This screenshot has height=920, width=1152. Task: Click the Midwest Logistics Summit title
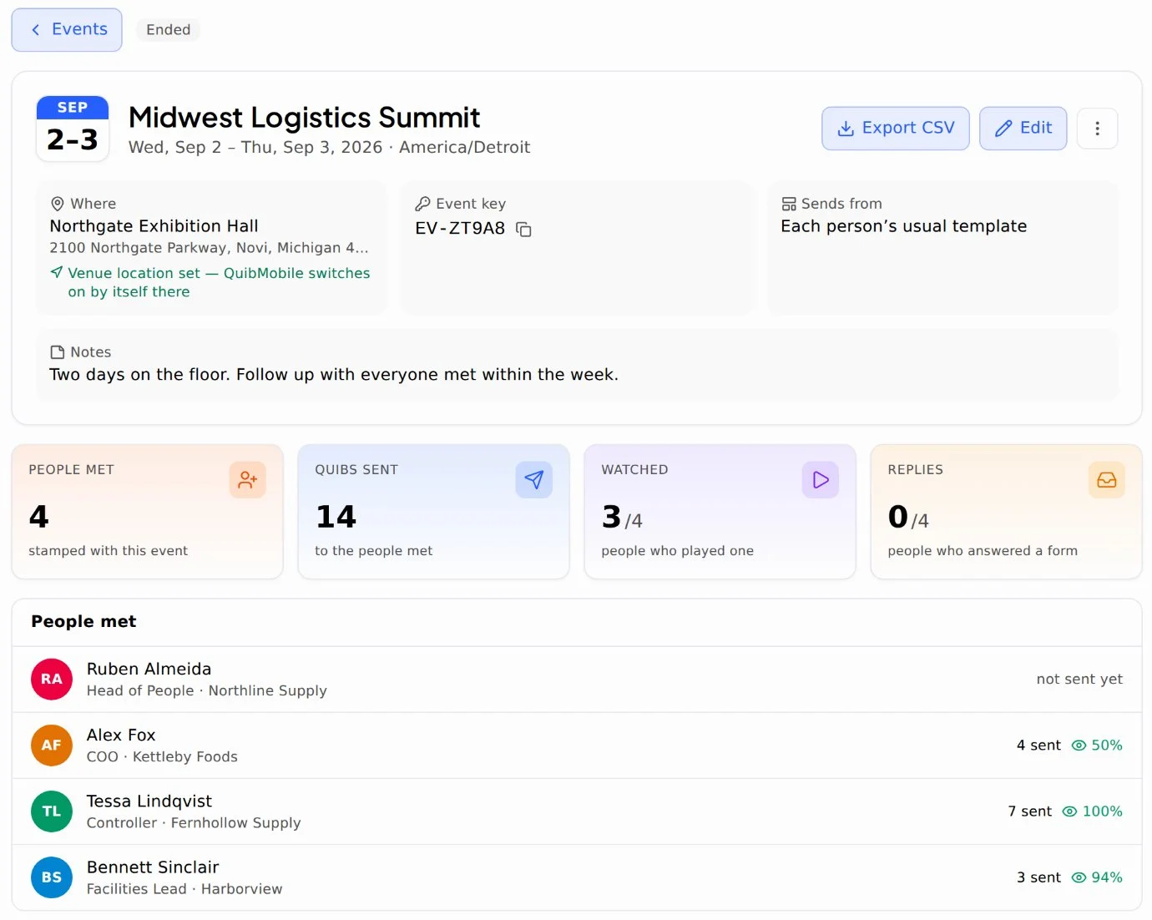click(305, 118)
